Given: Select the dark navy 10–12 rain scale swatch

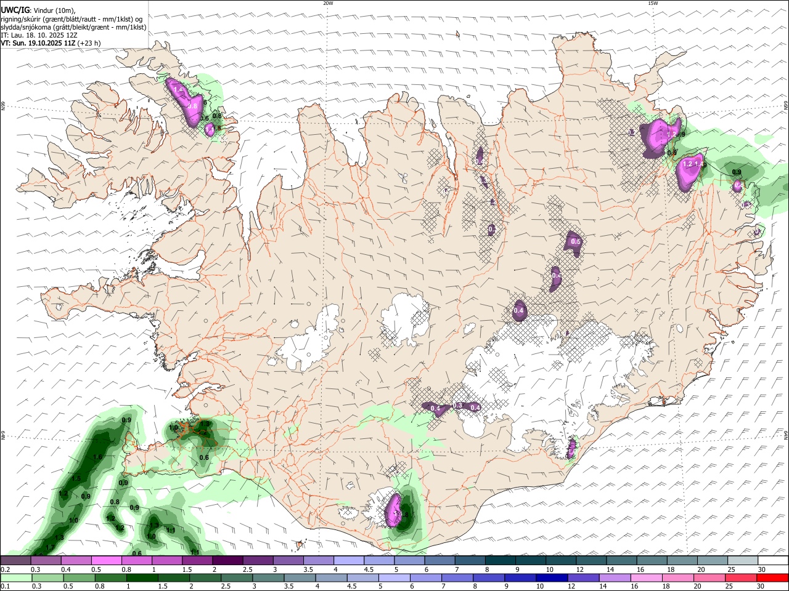Looking at the screenshot, I should (550, 578).
